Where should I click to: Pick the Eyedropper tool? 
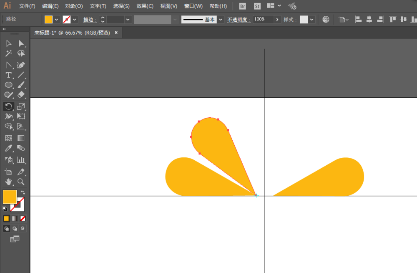coord(8,148)
